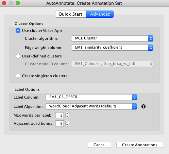Screen dimensions: 169x154
Task: Open the Label Column EM1_GS_DESCR dropdown
Action: point(91,97)
